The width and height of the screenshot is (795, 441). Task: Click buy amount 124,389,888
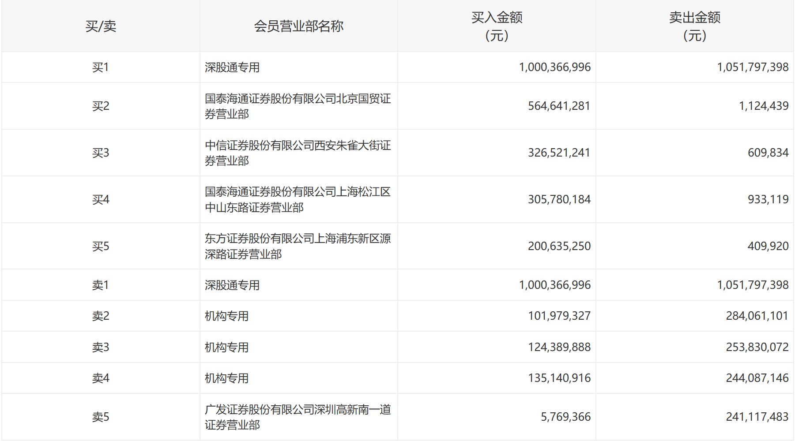coord(559,347)
